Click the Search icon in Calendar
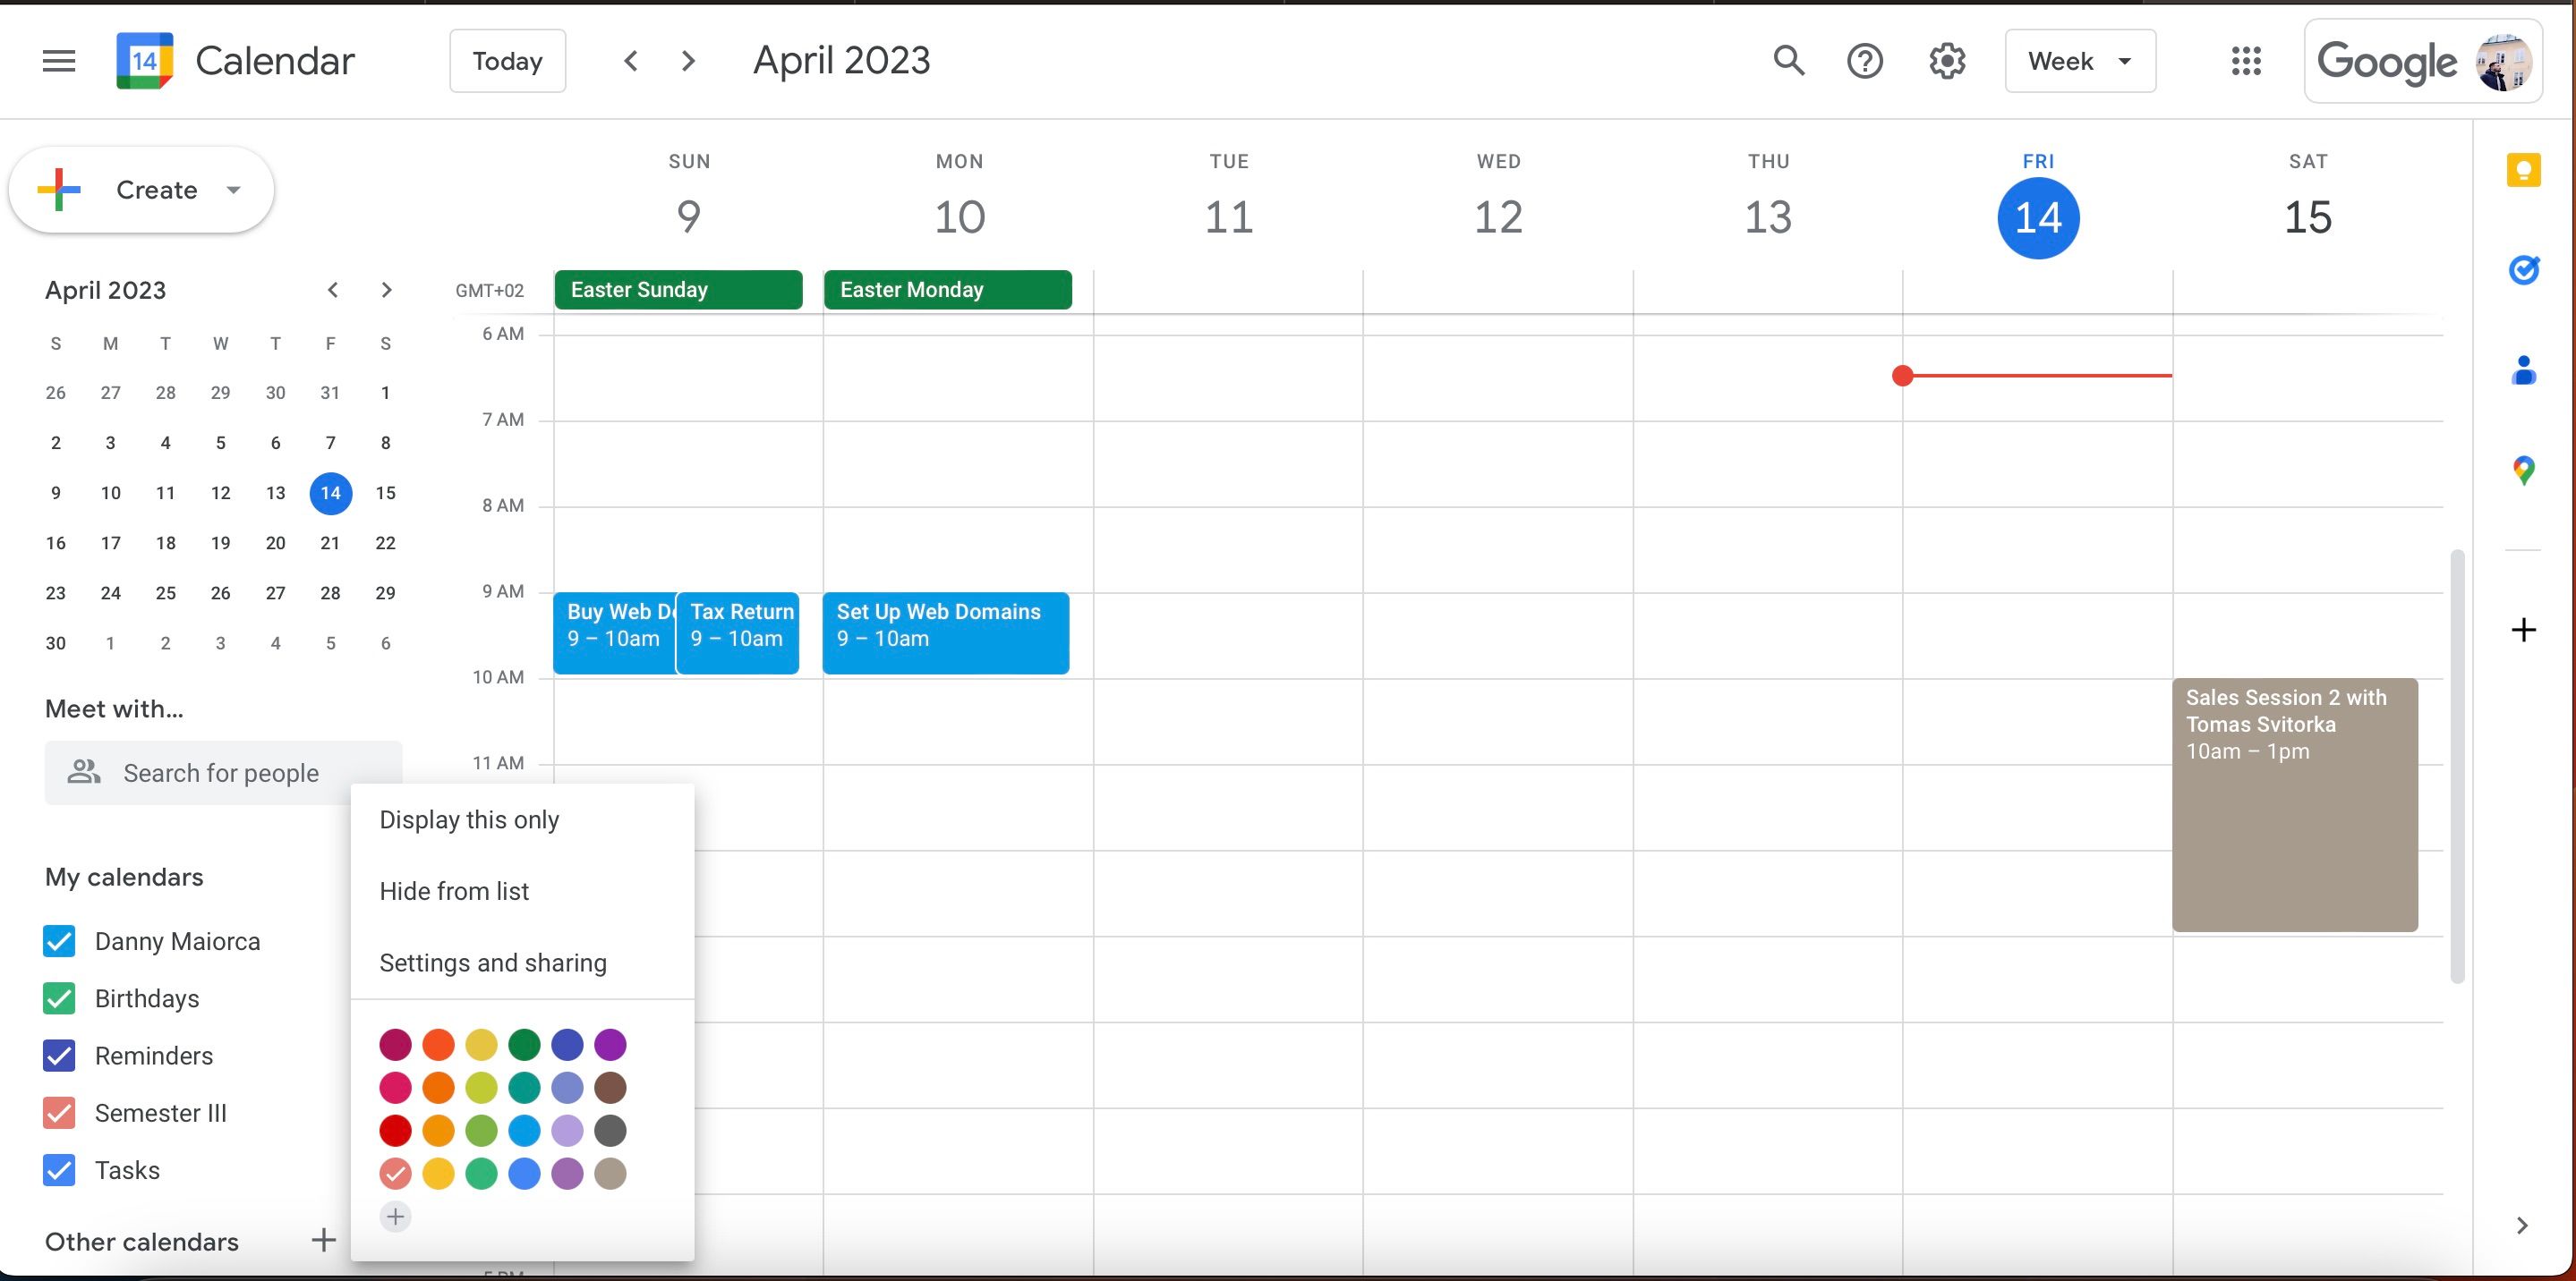 click(1787, 61)
